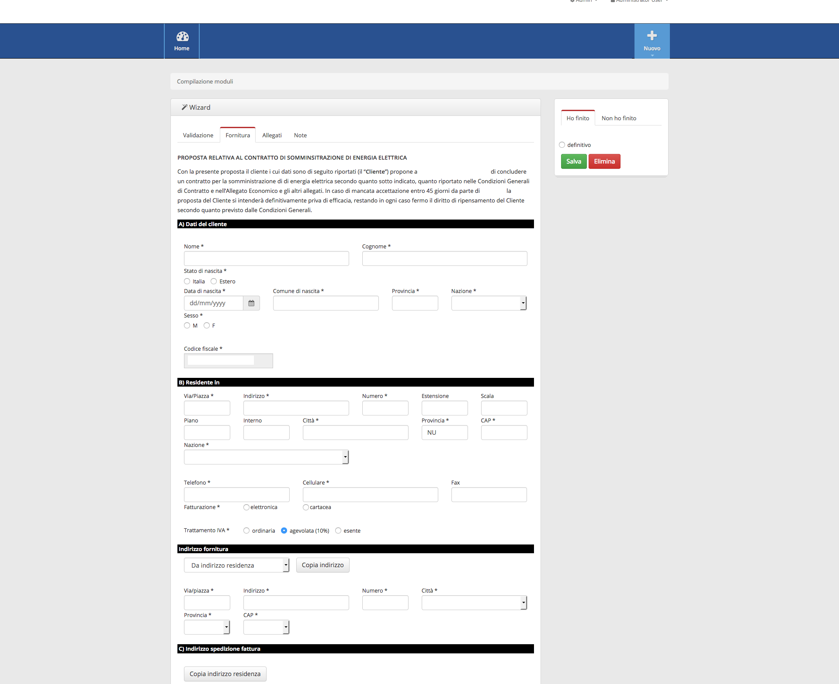Open the supply address CAP dropdown
Viewport: 839px width, 684px height.
(x=266, y=627)
